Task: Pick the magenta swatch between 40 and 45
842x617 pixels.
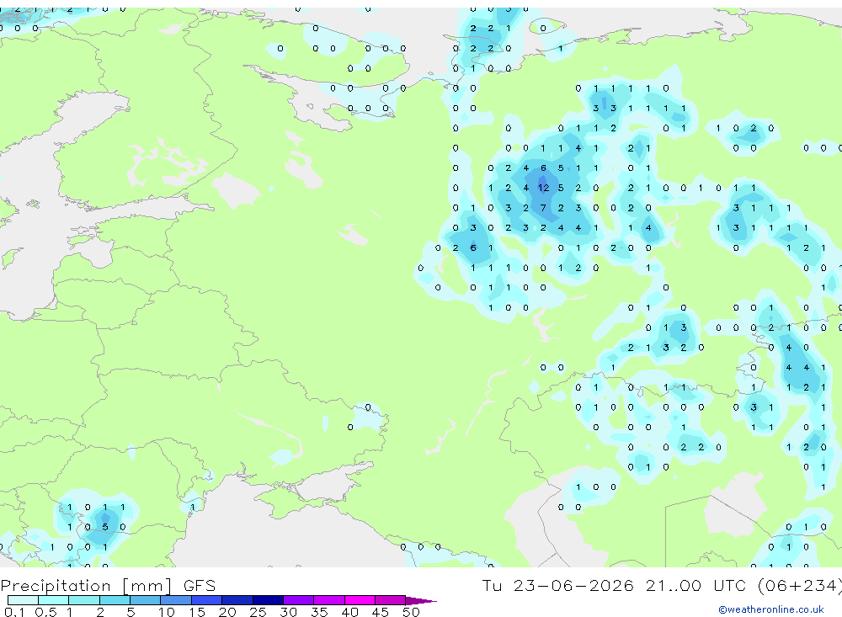Action: tap(360, 600)
